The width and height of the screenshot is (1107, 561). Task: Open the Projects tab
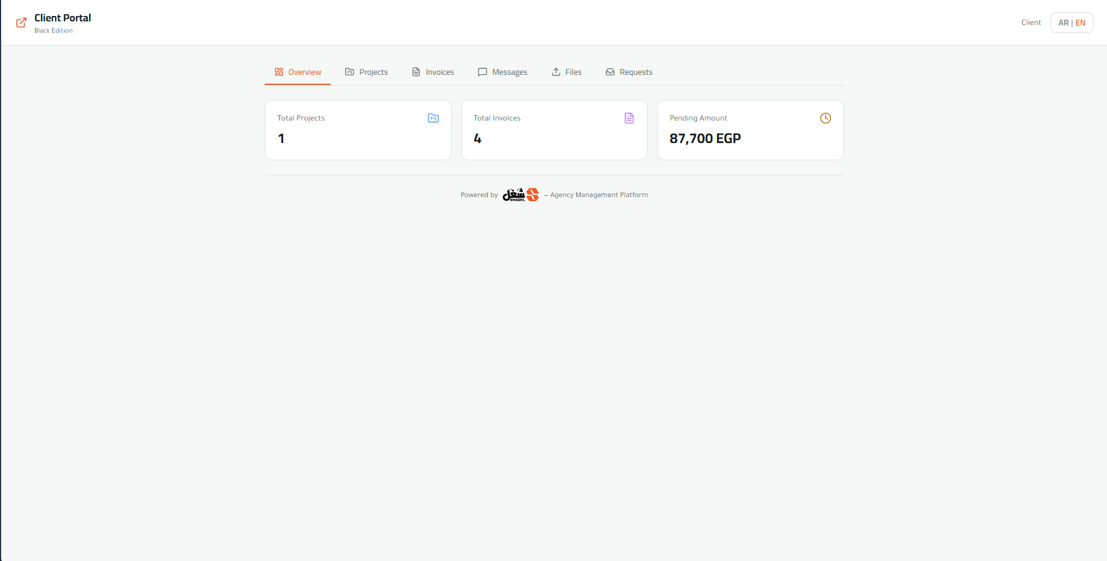click(x=366, y=72)
